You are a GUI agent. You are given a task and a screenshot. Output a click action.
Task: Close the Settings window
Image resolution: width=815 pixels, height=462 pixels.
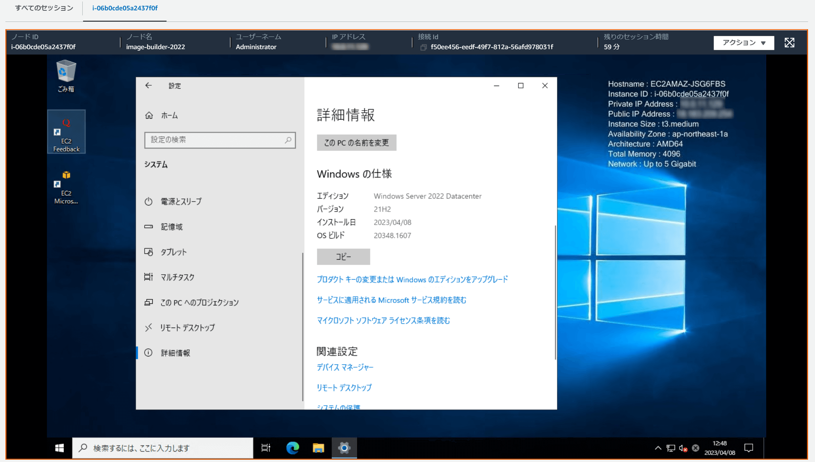[545, 86]
